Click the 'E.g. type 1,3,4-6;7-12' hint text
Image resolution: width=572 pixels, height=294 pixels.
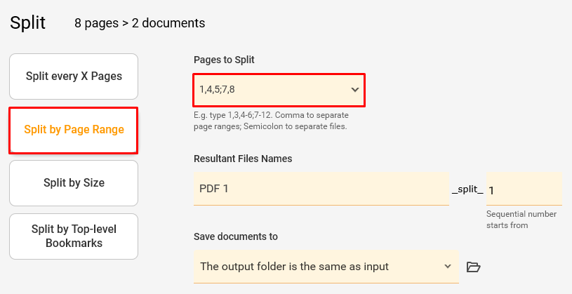tap(233, 115)
